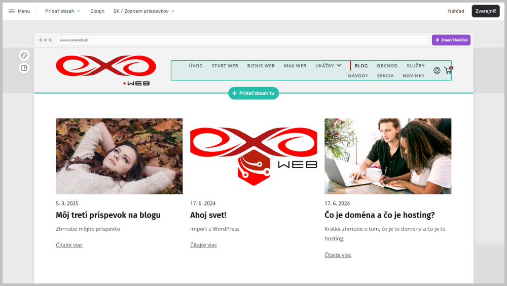Open the Dizajn menu

97,11
